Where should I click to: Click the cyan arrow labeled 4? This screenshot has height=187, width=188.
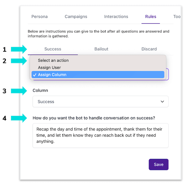(19, 118)
